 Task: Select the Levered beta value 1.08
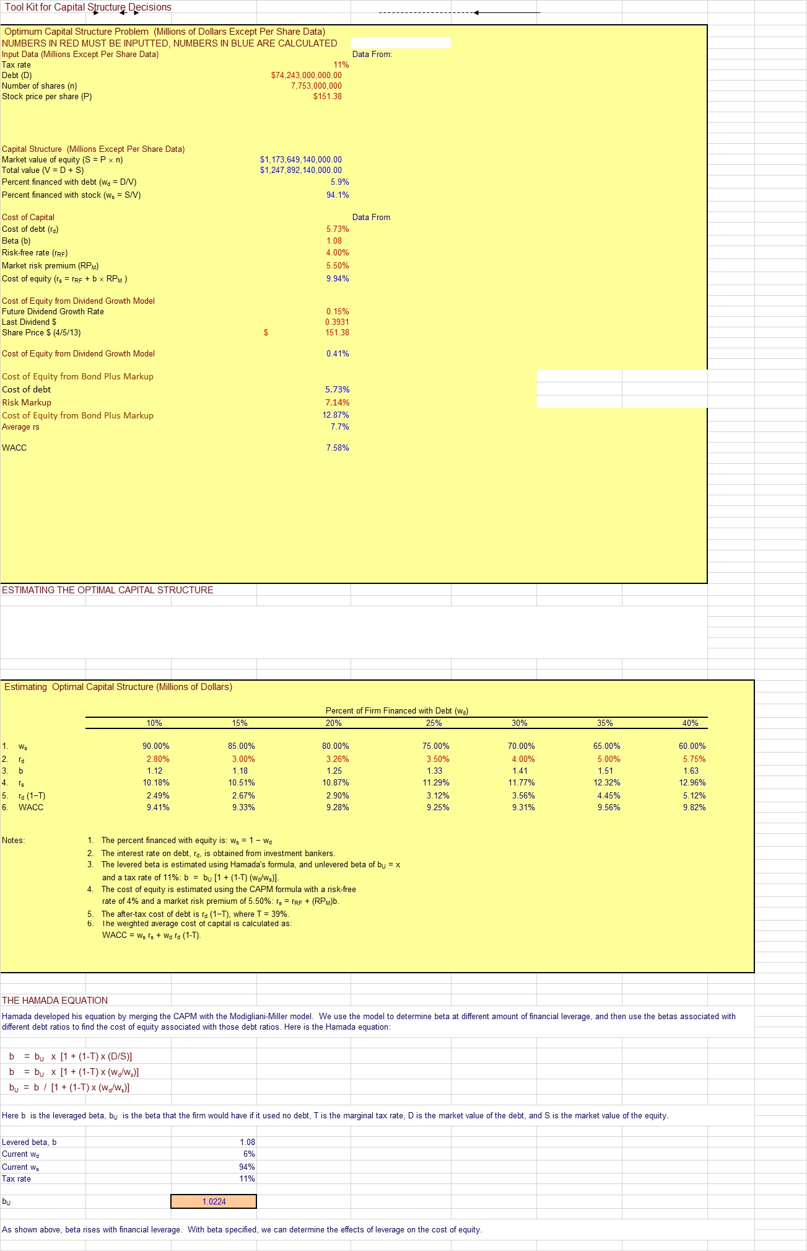tap(248, 1142)
